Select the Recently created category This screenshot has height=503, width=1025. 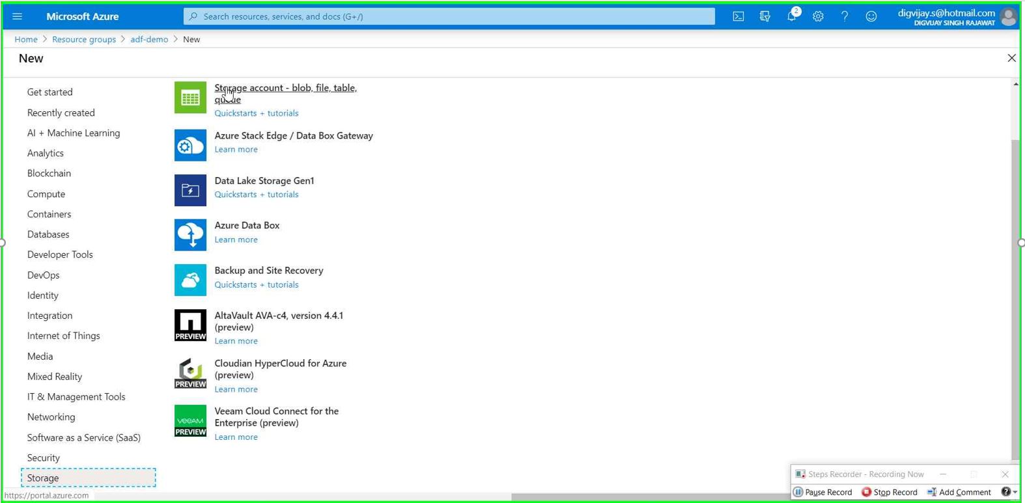(61, 113)
